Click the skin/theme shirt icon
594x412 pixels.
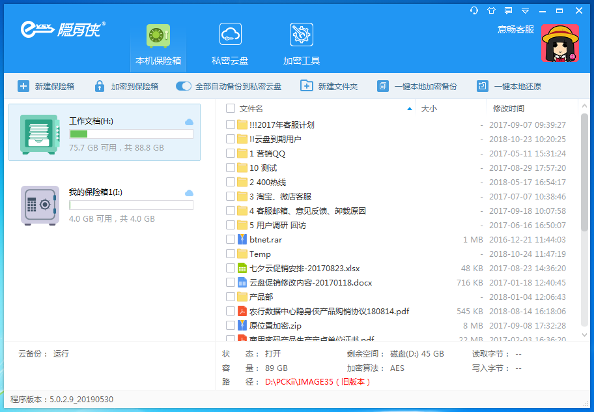pos(490,10)
